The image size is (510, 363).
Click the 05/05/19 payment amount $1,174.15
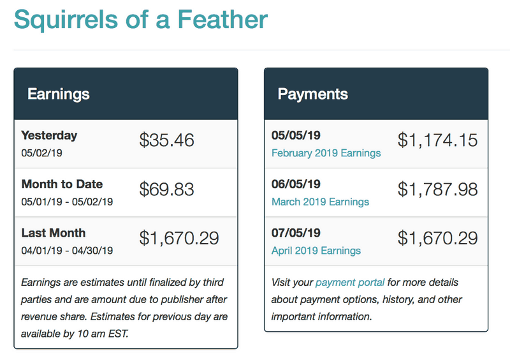click(x=437, y=140)
